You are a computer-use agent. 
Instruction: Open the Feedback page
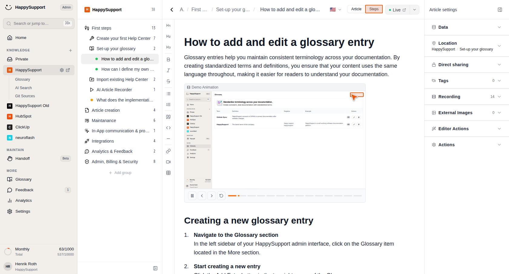coord(39,190)
